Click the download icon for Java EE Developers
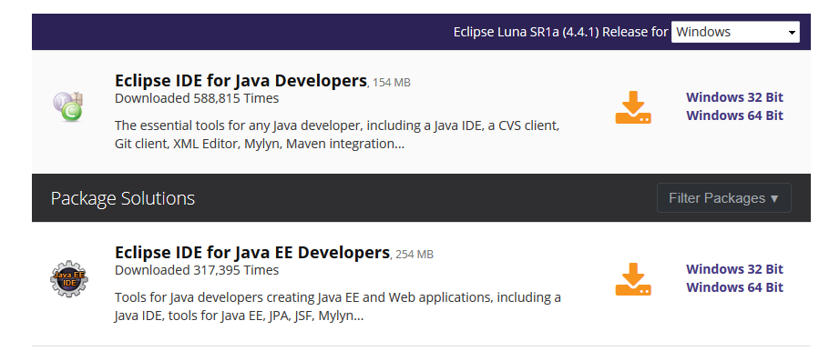The height and width of the screenshot is (351, 819). coord(633,279)
